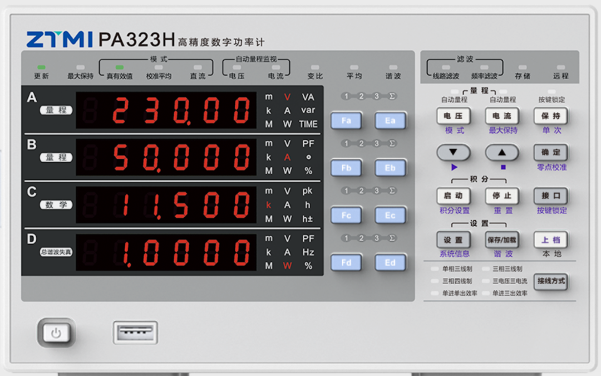The height and width of the screenshot is (376, 601).
Task: Cycle the 接线方式 wiring mode
Action: point(550,282)
